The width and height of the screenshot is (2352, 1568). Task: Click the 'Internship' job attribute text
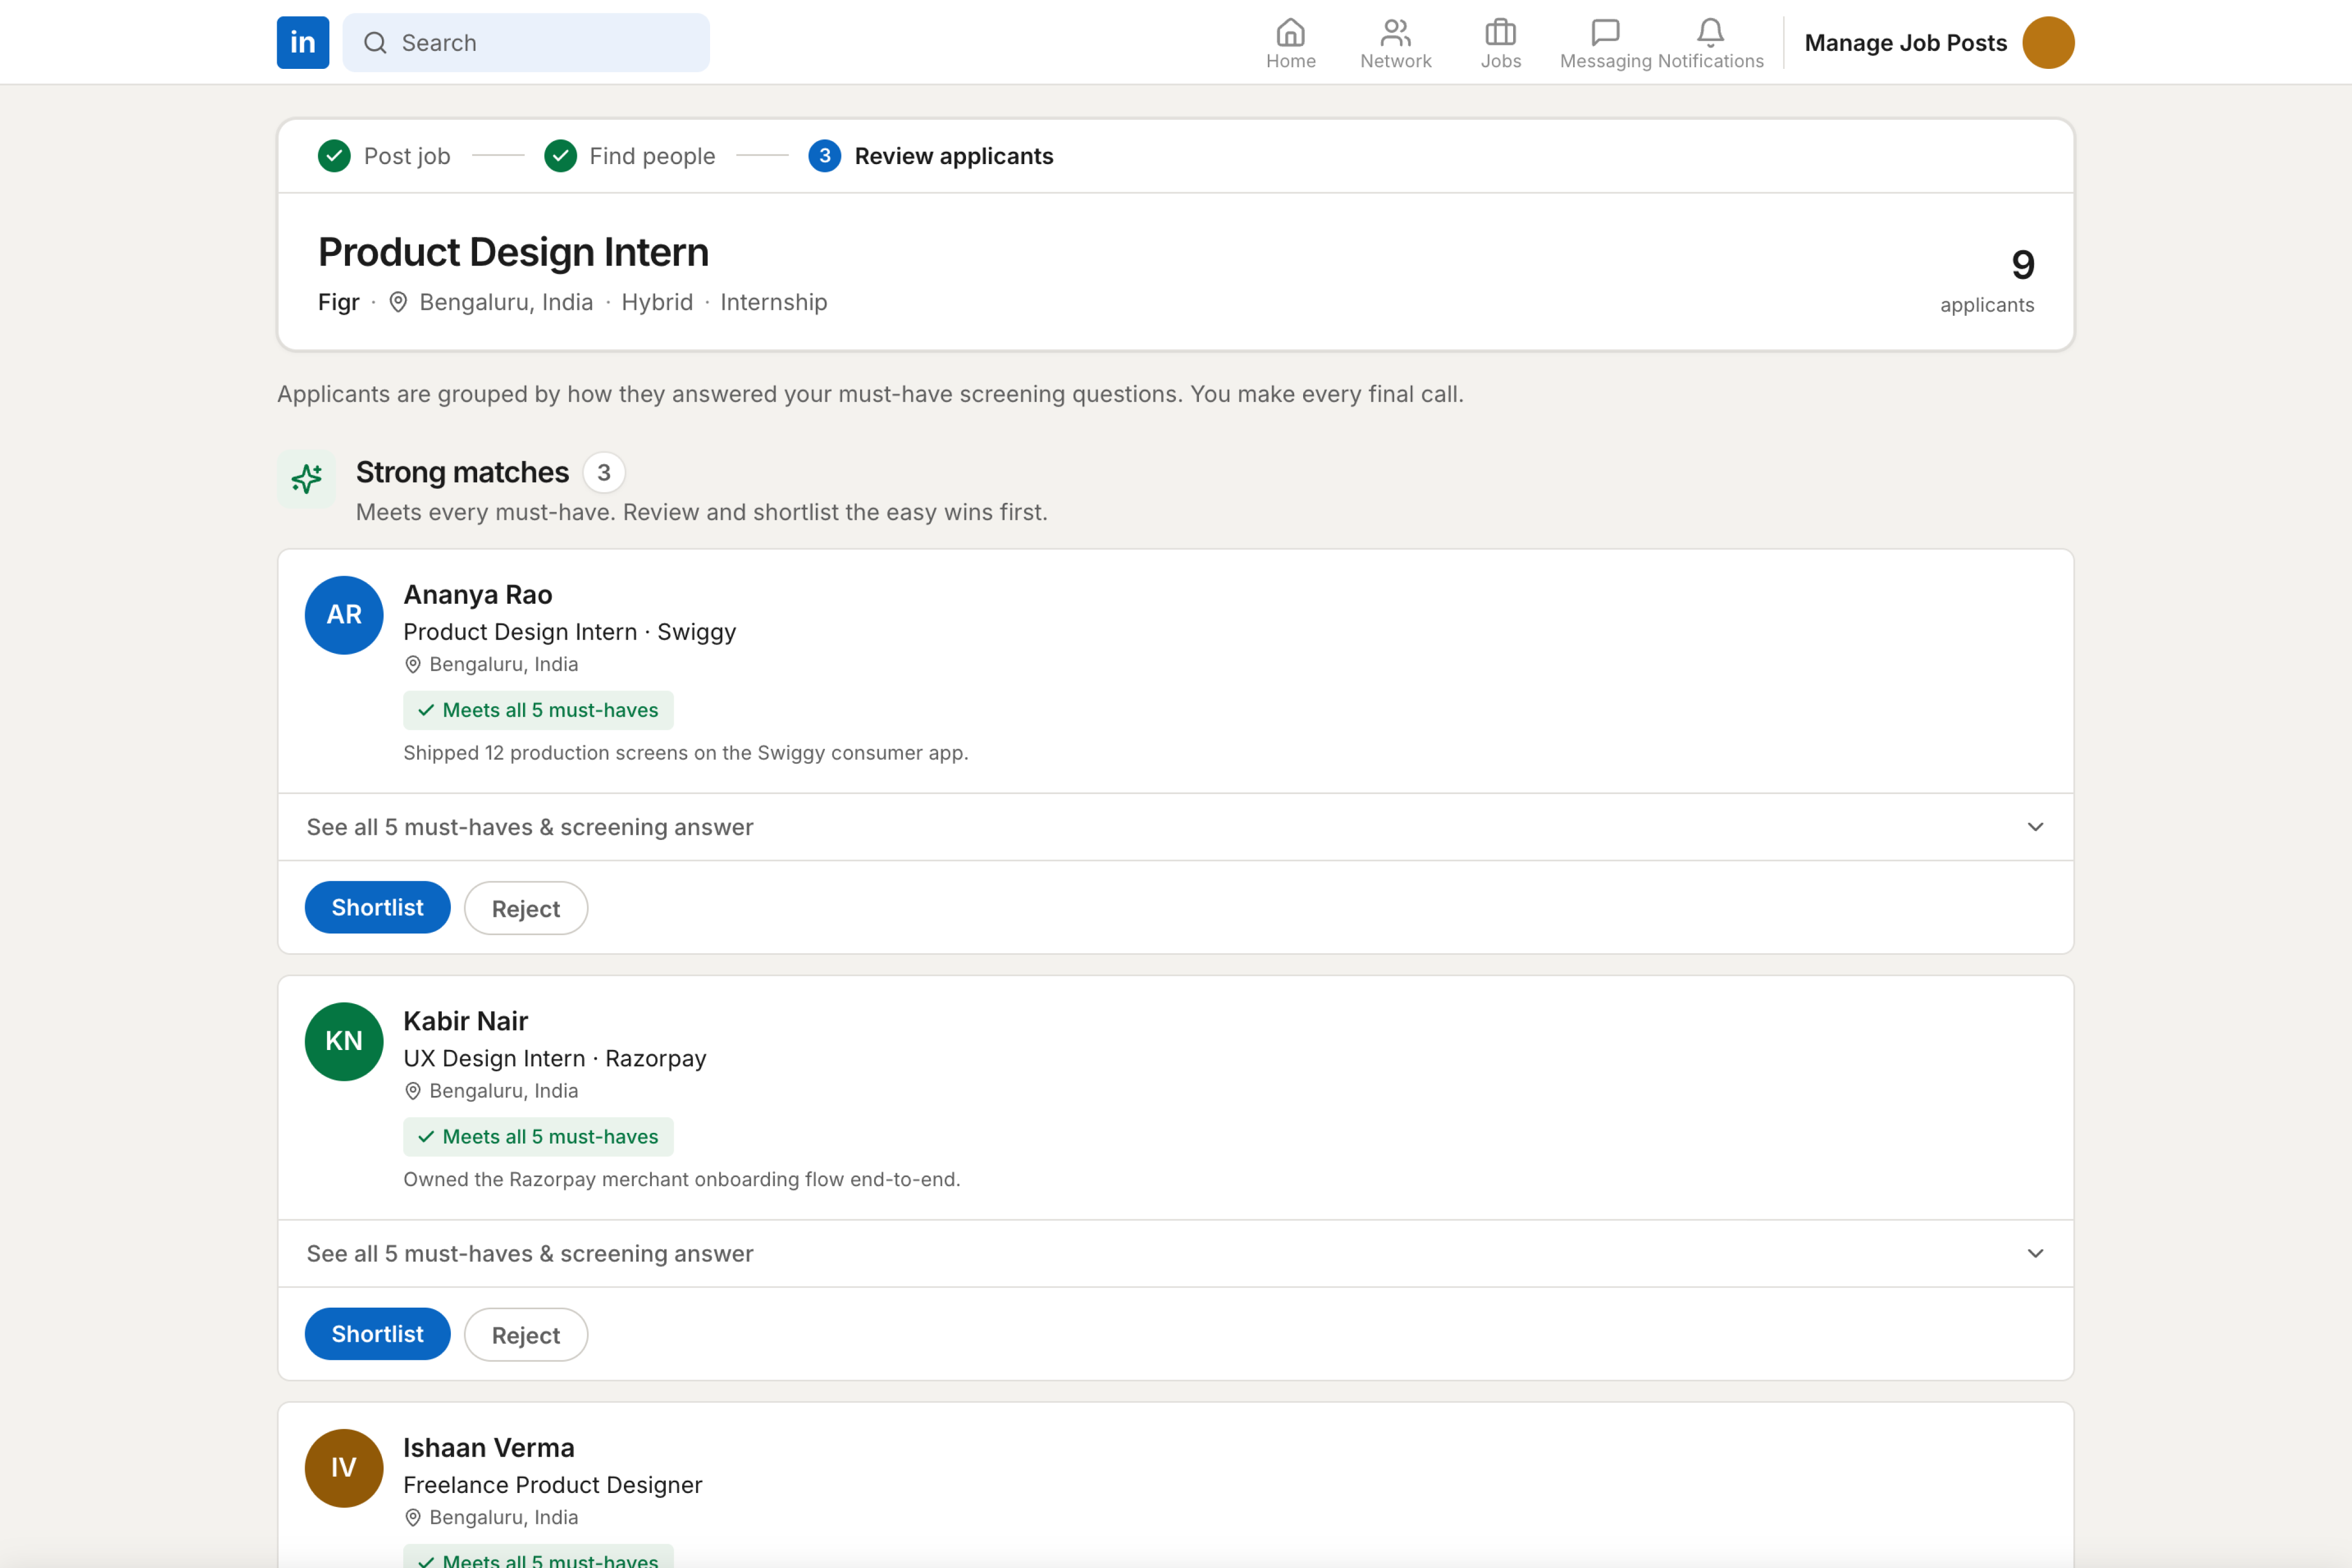tap(774, 302)
